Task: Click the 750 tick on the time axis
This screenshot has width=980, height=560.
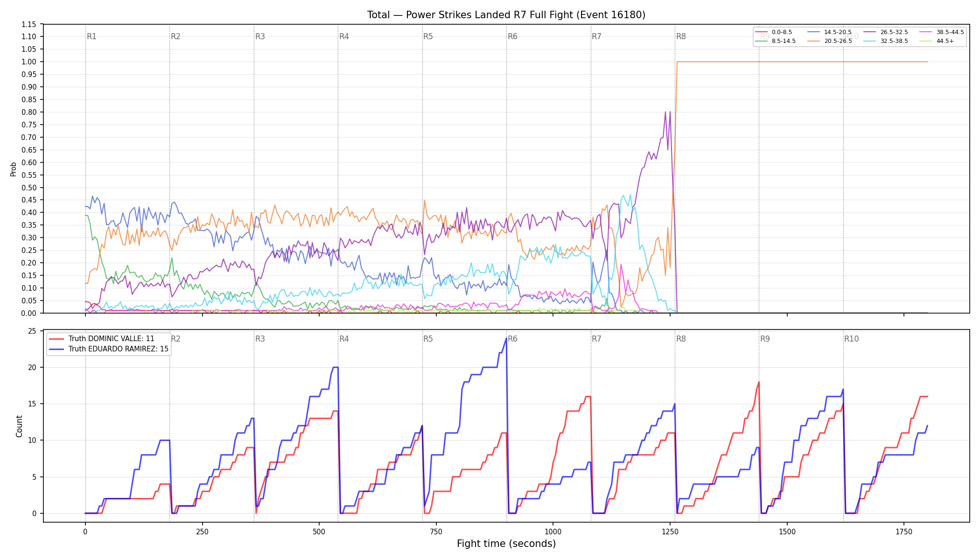Action: click(436, 532)
